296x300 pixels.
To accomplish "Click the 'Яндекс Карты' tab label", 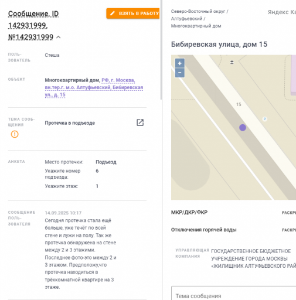I will (282, 12).
